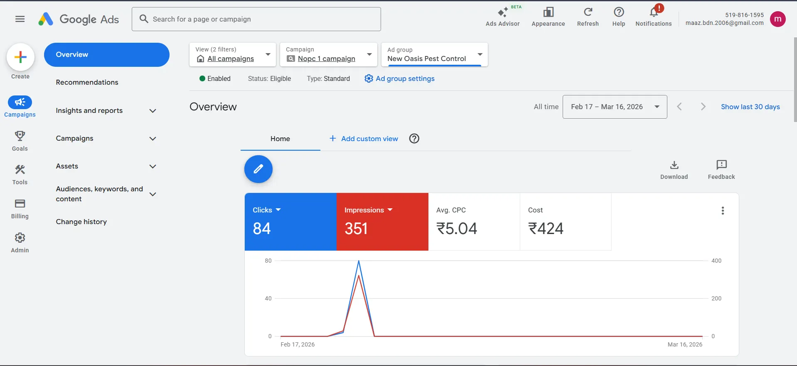Open the date range dropdown
797x366 pixels.
click(615, 107)
